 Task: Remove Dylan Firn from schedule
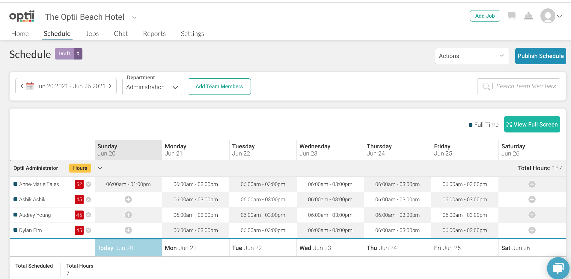pos(88,230)
